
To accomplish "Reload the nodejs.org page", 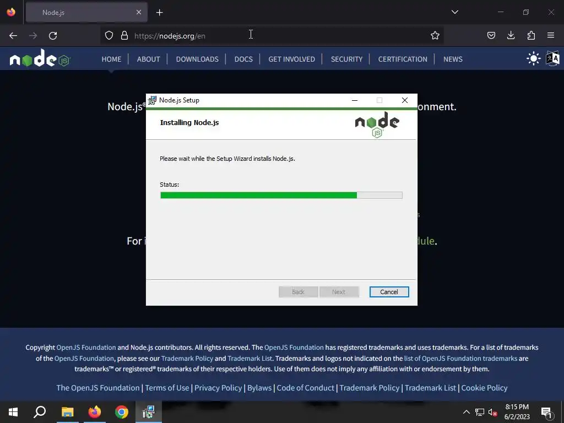I will click(53, 36).
